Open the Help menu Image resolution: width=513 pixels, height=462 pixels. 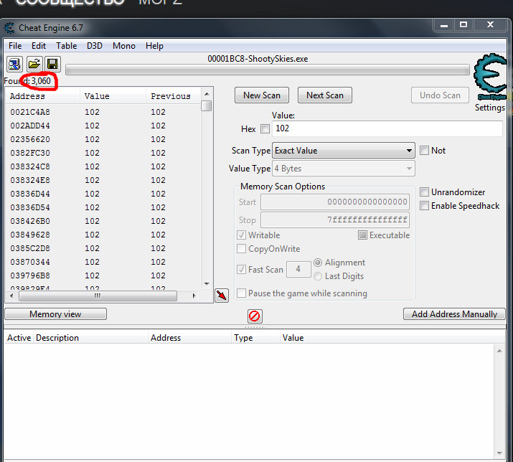(154, 46)
